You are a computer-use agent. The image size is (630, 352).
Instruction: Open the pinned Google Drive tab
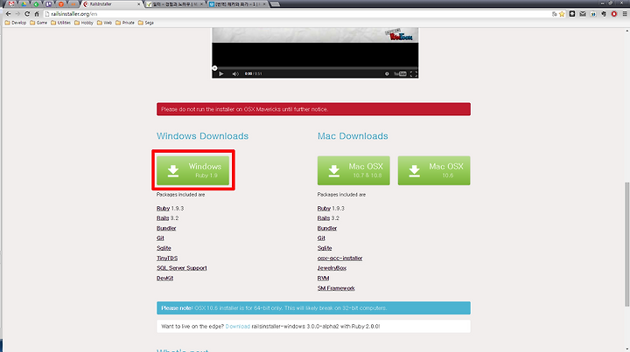tap(24, 4)
